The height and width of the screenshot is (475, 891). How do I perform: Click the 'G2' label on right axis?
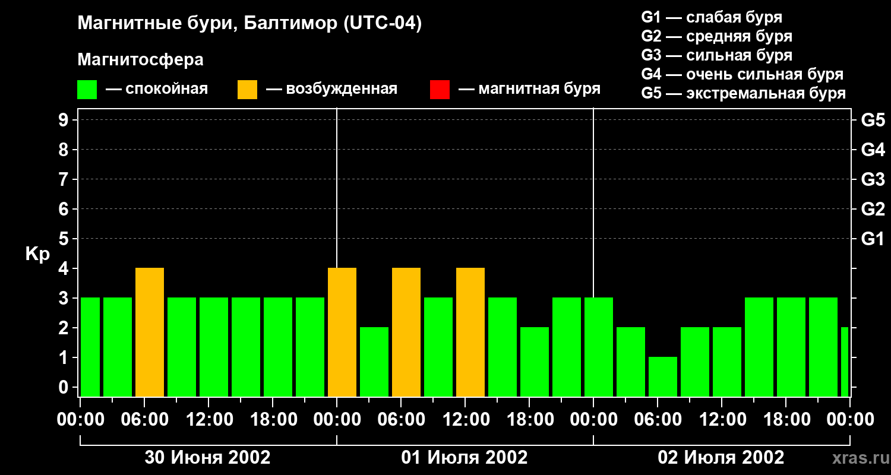pos(873,209)
